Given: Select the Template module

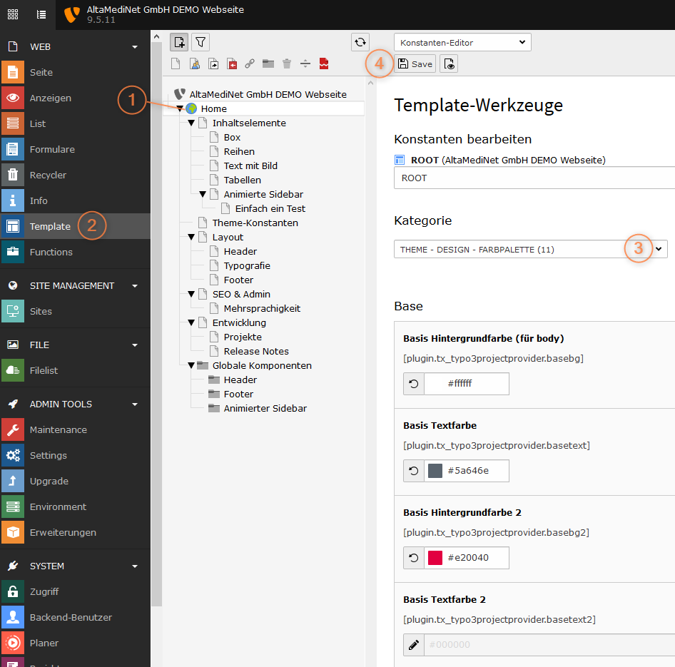Looking at the screenshot, I should [x=50, y=226].
